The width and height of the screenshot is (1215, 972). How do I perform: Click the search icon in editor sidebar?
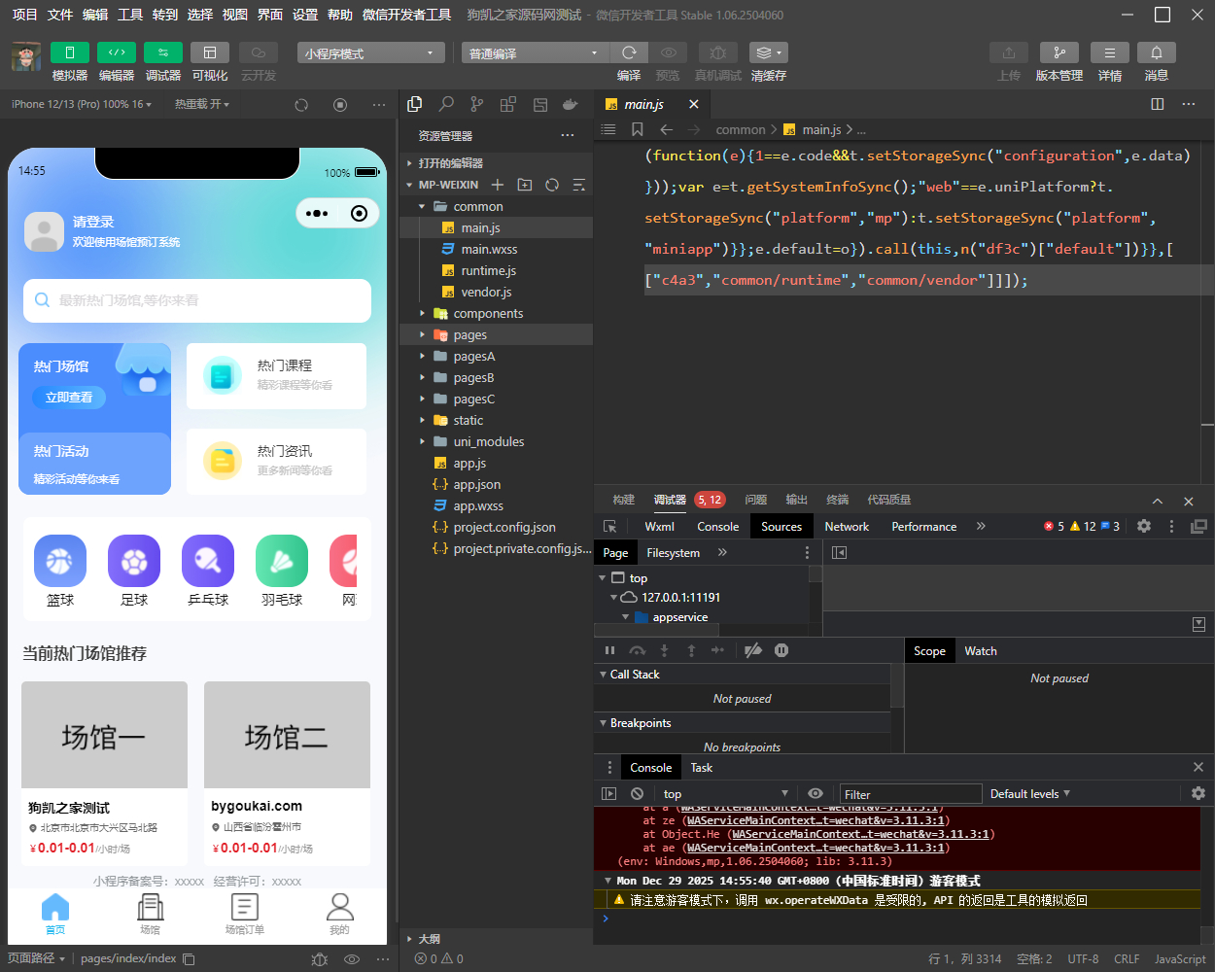pyautogui.click(x=446, y=104)
